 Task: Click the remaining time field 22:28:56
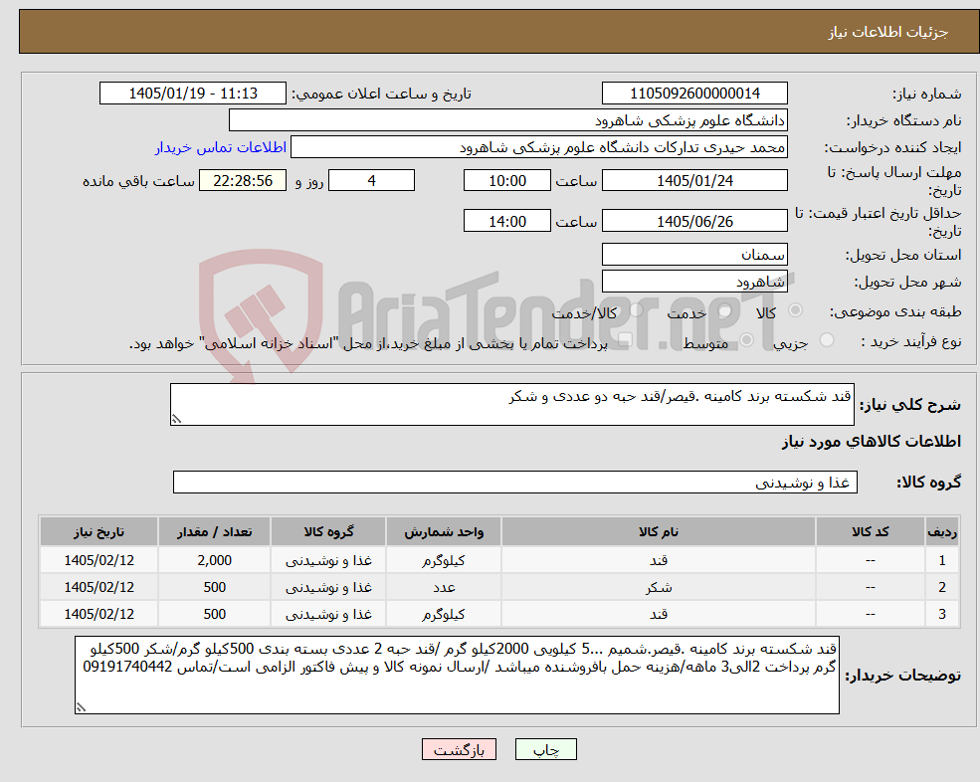pyautogui.click(x=243, y=181)
